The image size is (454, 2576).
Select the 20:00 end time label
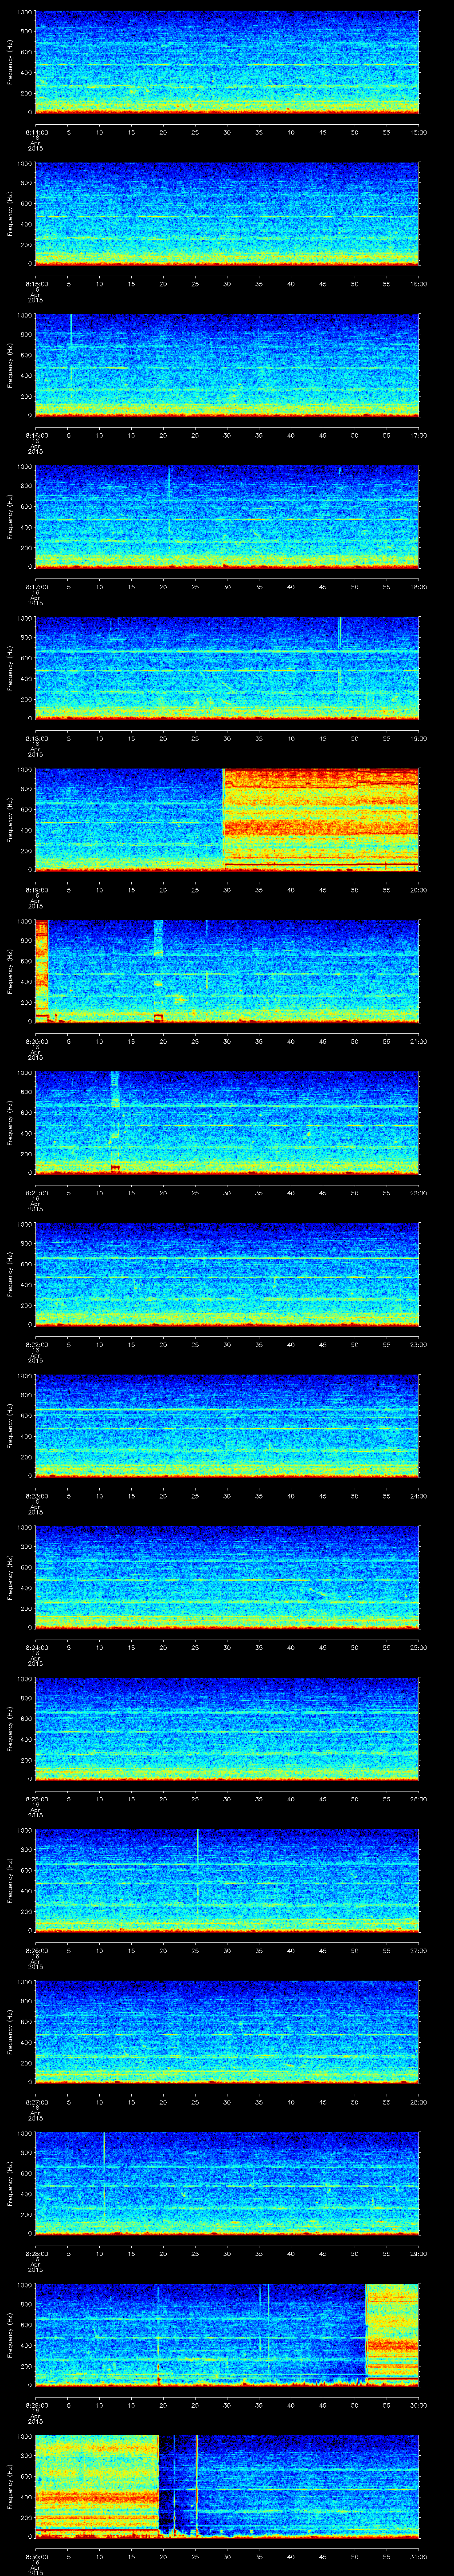(x=418, y=890)
